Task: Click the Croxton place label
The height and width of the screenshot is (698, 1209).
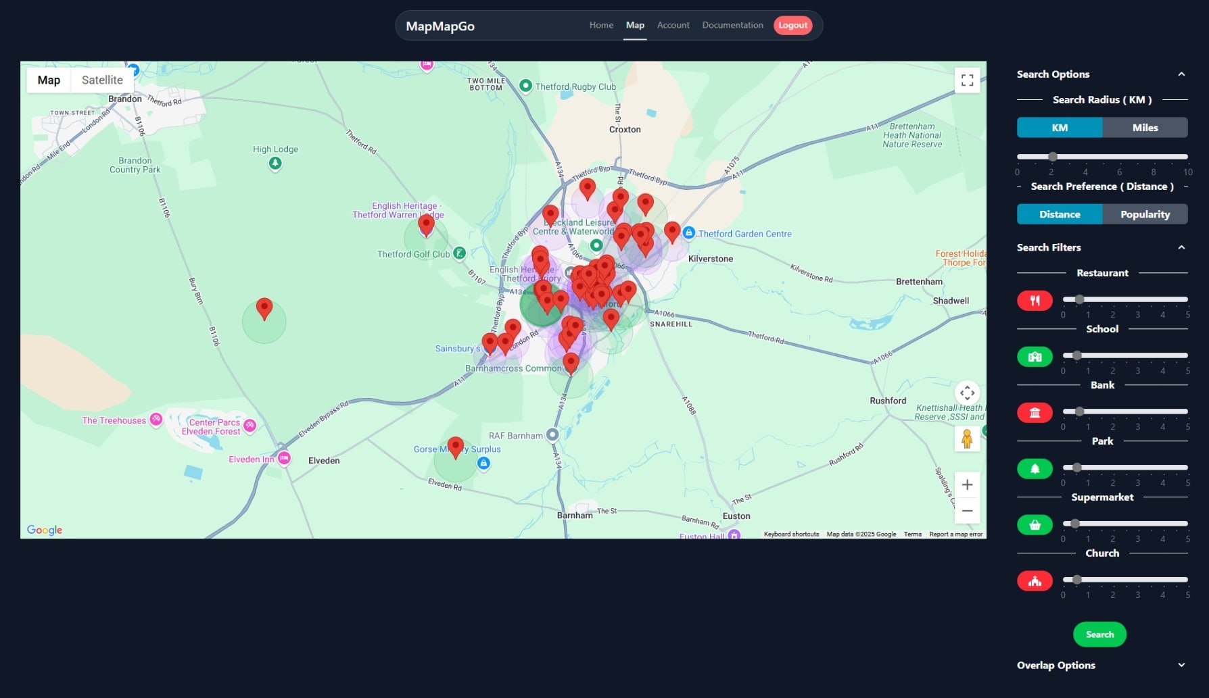Action: tap(625, 129)
